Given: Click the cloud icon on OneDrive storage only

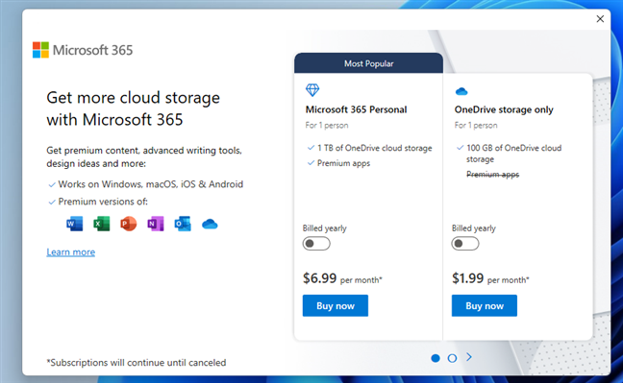Looking at the screenshot, I should coord(461,92).
